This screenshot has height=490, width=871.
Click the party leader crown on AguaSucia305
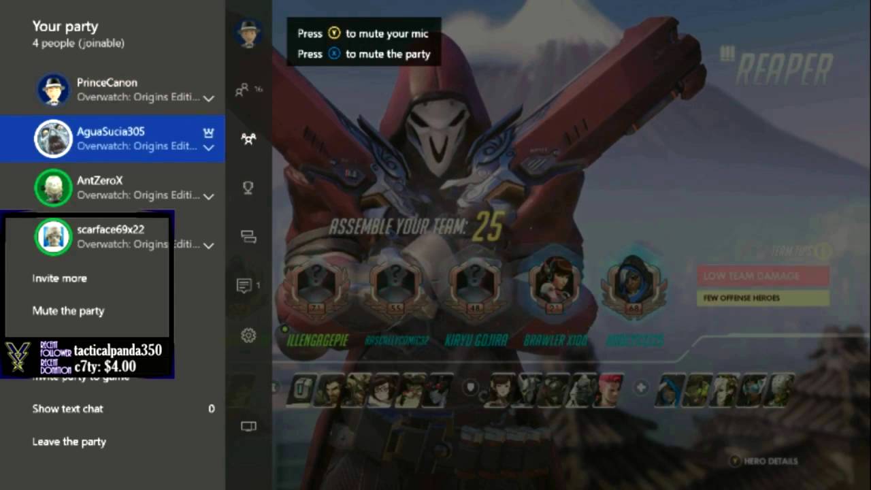pyautogui.click(x=209, y=132)
